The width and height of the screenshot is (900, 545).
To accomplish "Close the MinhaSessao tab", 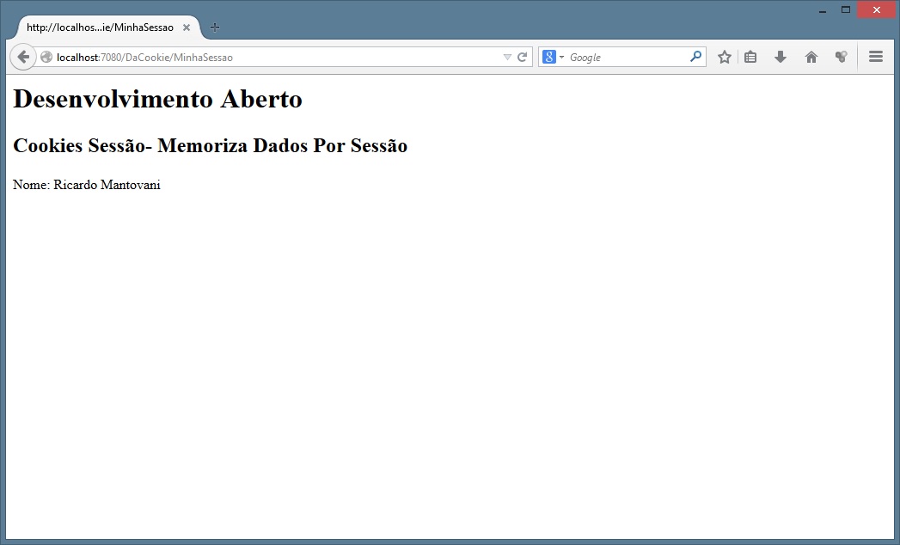I will (x=187, y=28).
